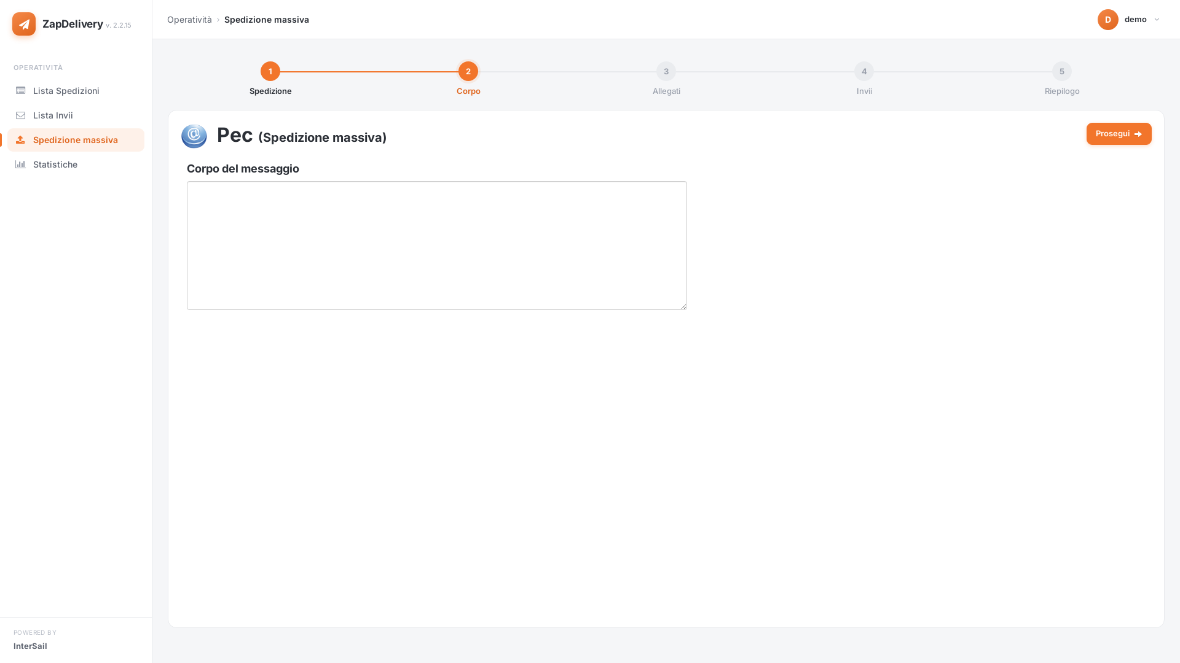Viewport: 1180px width, 663px height.
Task: Select step 2 Corpo circle
Action: point(468,71)
